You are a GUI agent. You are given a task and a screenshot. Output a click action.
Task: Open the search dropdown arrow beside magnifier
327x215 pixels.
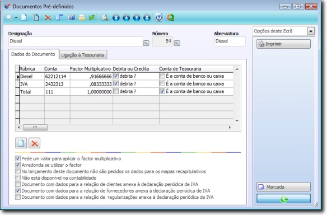pyautogui.click(x=16, y=17)
